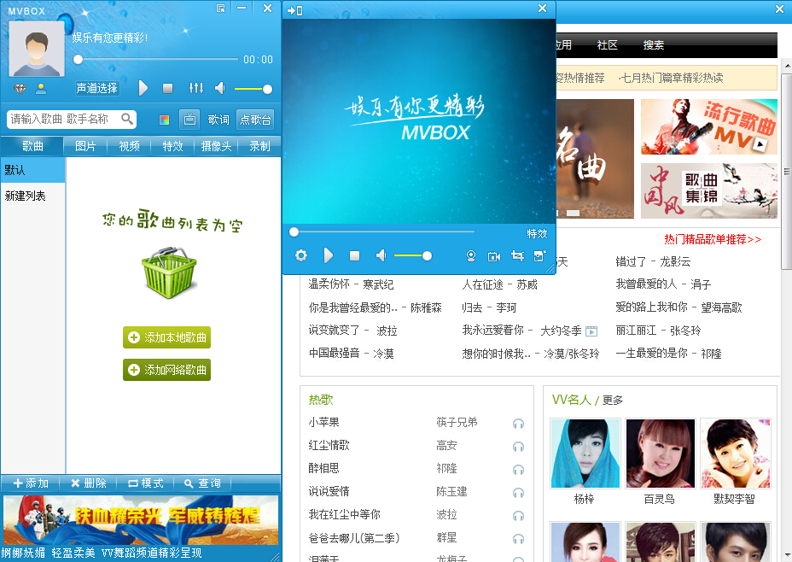Click 删除 in the playlist bottom toolbar
Screen dimensions: 792x562
click(89, 483)
